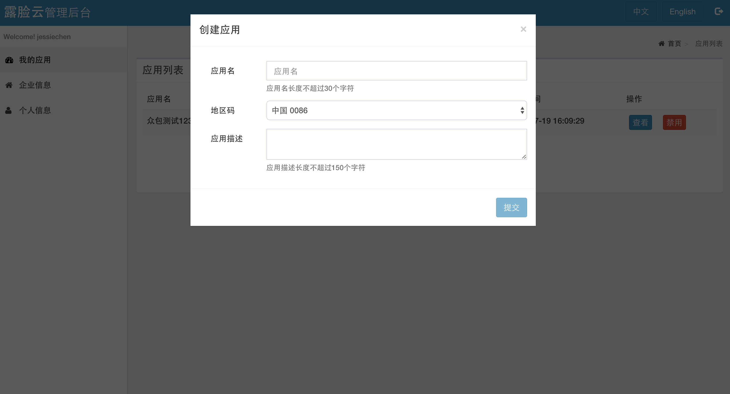Viewport: 730px width, 394px height.
Task: Click the logout icon in top bar
Action: pyautogui.click(x=718, y=11)
